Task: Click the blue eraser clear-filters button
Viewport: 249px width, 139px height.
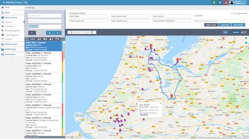Action: (x=50, y=33)
